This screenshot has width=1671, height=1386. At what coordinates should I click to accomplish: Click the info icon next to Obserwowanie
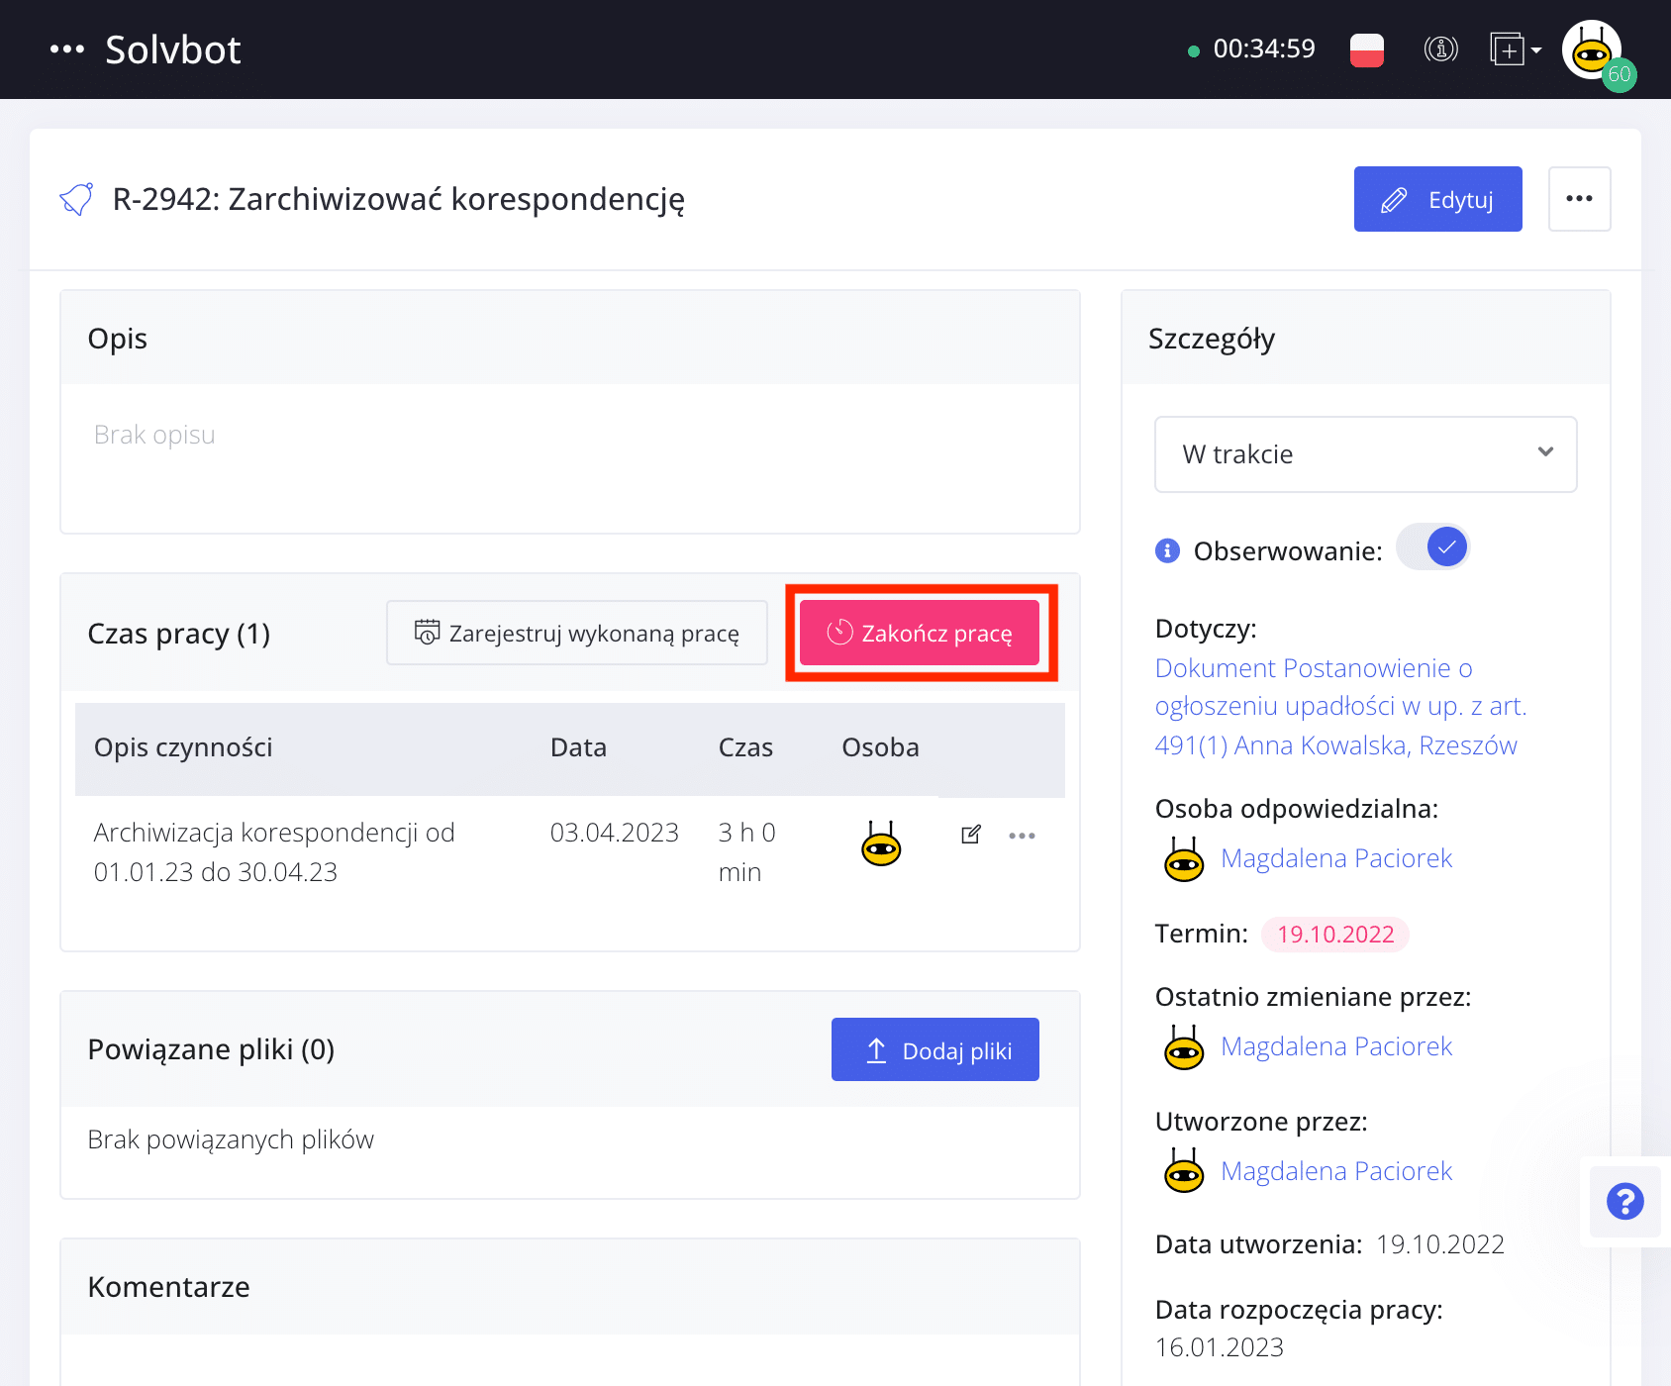(1167, 550)
